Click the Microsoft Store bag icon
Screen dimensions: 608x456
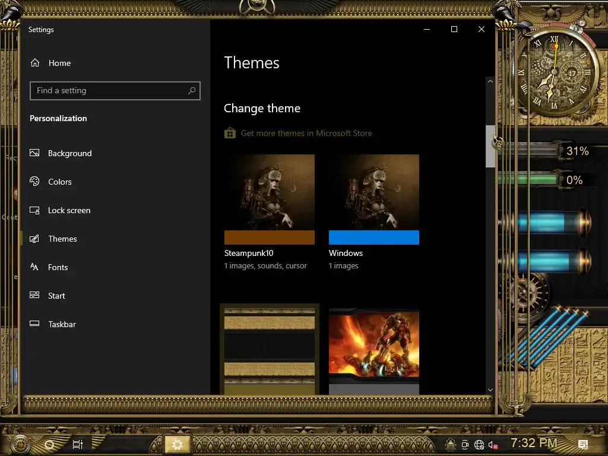point(230,133)
